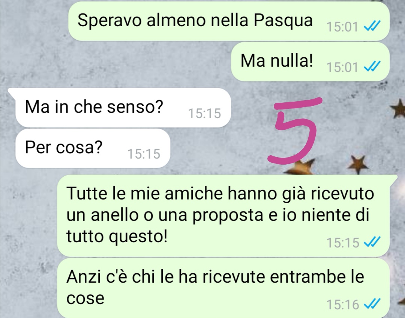
Task: Select the 'Ma nulla!' message bubble
Action: 310,62
